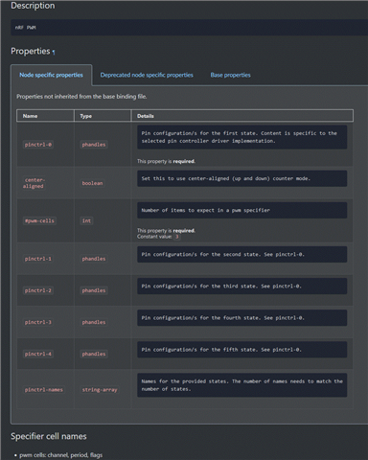Screen dimensions: 368x460
Task: Click the int type in #pwm-cells row
Action: pos(86,220)
